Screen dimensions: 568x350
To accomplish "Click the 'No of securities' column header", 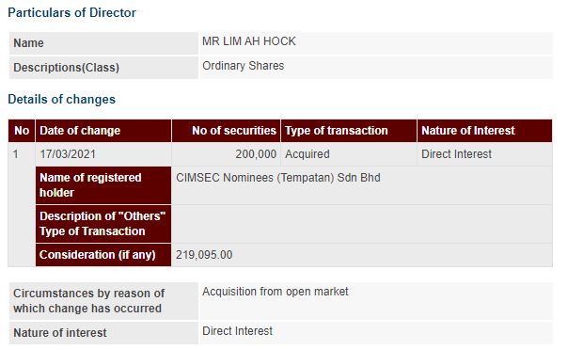I will pos(226,131).
